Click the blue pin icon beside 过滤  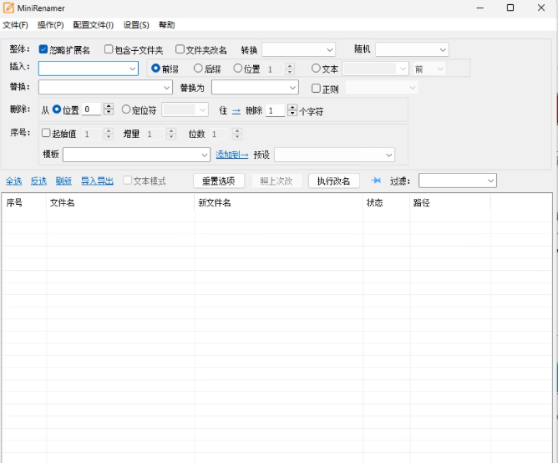[x=376, y=181]
